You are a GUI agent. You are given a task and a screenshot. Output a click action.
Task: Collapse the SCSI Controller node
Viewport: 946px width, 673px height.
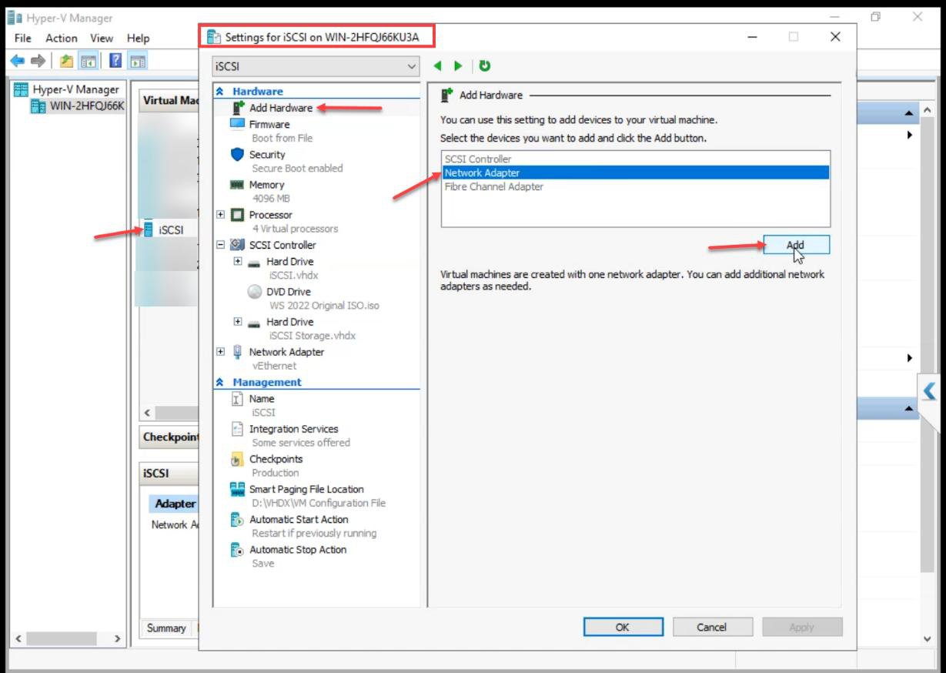tap(221, 245)
